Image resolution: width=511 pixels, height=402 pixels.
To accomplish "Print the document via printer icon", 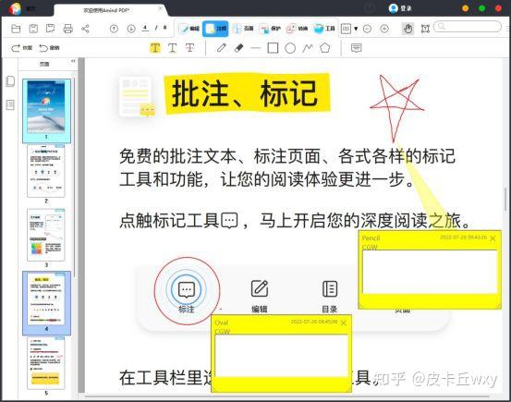I will click(x=67, y=29).
